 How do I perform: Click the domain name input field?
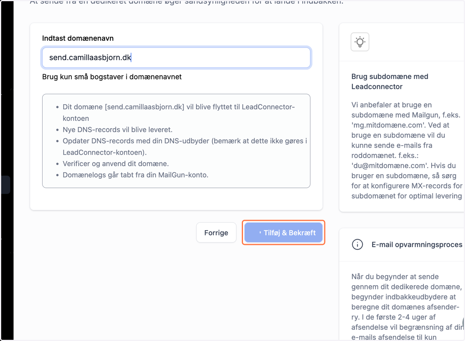pos(176,58)
